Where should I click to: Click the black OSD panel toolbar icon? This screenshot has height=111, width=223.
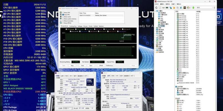(184, 7)
